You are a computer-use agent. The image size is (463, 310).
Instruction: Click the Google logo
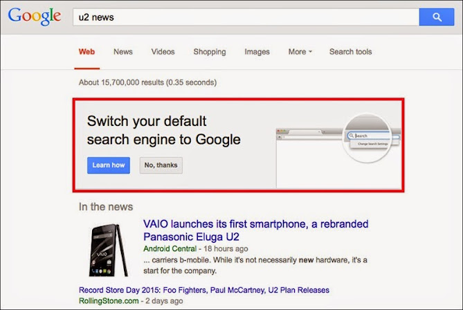pos(34,17)
